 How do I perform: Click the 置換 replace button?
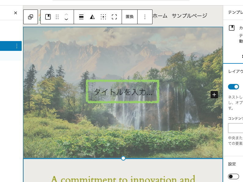pyautogui.click(x=130, y=17)
